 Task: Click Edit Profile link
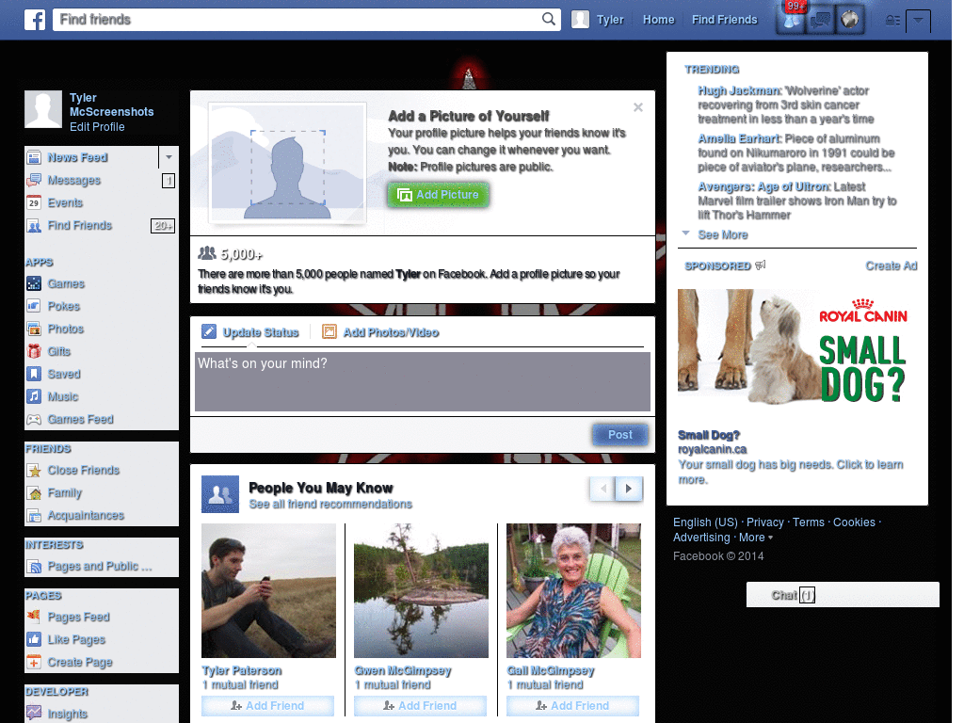pos(97,127)
